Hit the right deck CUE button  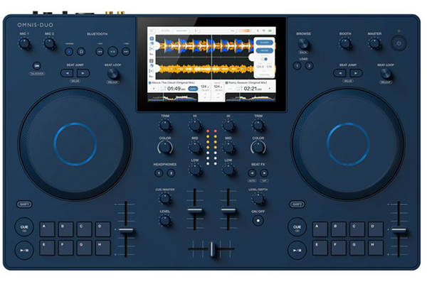[297, 226]
